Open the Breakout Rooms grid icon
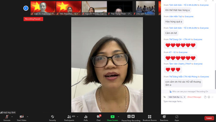The width and height of the screenshot is (216, 122). [x=149, y=117]
